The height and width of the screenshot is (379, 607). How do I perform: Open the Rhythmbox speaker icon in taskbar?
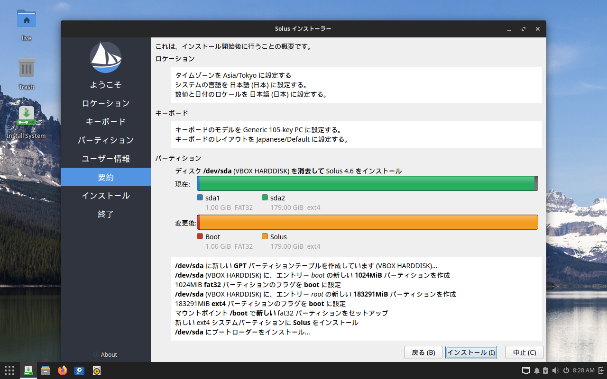(x=97, y=370)
